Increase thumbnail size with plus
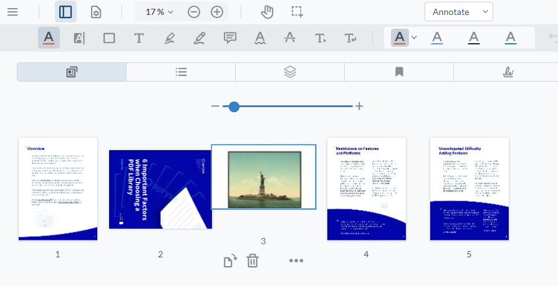The width and height of the screenshot is (558, 286). (x=359, y=106)
